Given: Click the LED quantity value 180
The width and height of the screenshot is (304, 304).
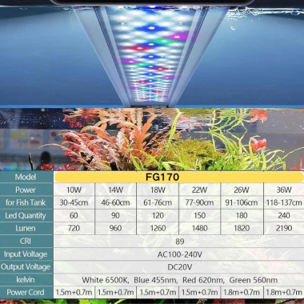Looking at the screenshot, I should 242,215.
